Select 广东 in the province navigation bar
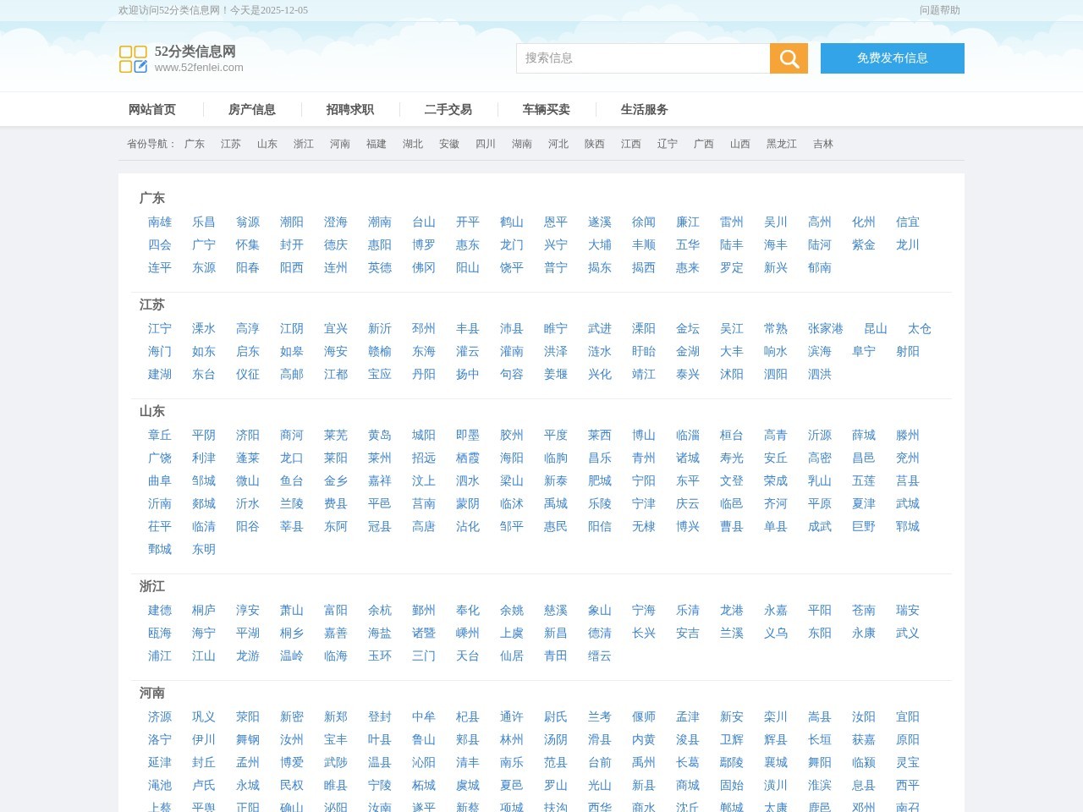The image size is (1083, 812). click(194, 144)
